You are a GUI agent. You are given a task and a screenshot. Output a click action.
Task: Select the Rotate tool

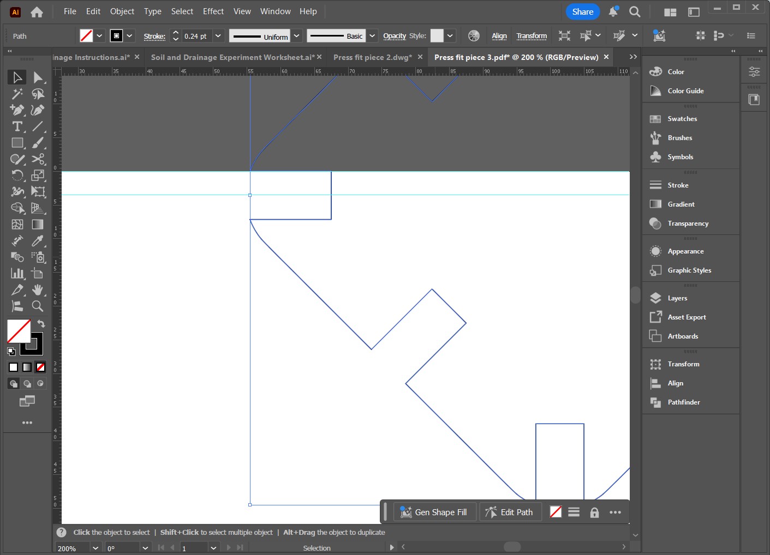click(17, 176)
